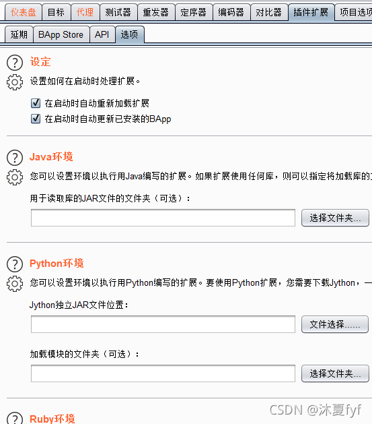Click 选择文件夹 button for Python modules folder
This screenshot has height=424, width=372.
point(335,373)
